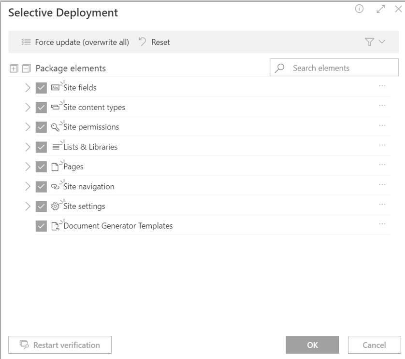This screenshot has width=405, height=359.
Task: Click the Search elements input field
Action: [x=334, y=68]
